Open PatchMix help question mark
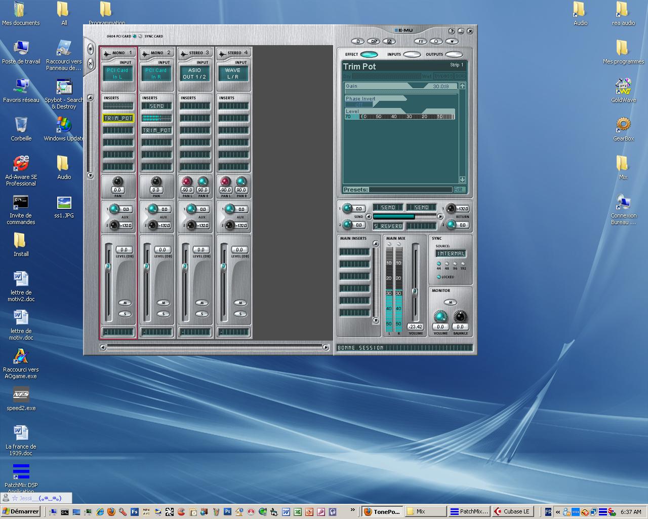This screenshot has height=519, width=648. coord(452,31)
